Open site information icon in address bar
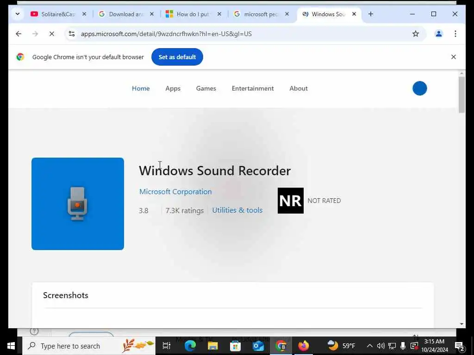The height and width of the screenshot is (355, 474). tap(72, 34)
